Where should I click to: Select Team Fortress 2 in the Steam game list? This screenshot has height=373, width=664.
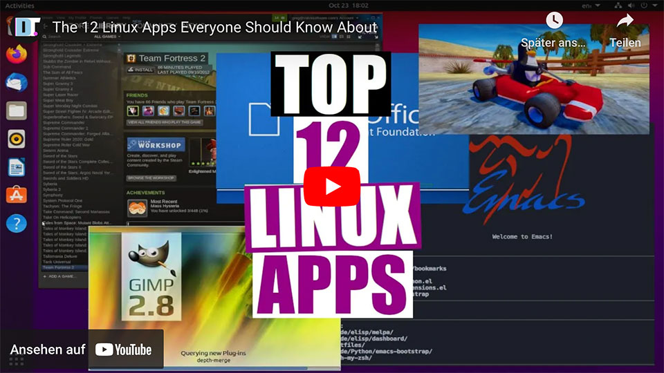(x=64, y=267)
